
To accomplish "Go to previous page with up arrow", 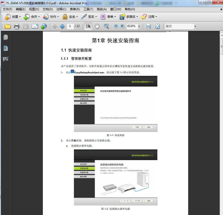I will (x=55, y=27).
